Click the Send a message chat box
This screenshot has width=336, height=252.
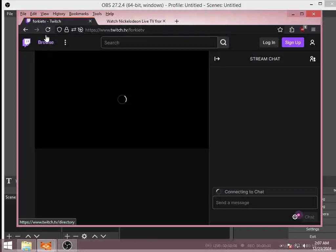point(265,202)
